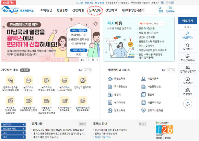Screen dimensions: 199x141
Task: Open the 전자세금계산서 발급목록조회 icon
Action: pyautogui.click(x=82, y=101)
